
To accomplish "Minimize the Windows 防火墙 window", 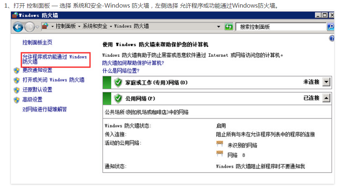I will coord(318,15).
